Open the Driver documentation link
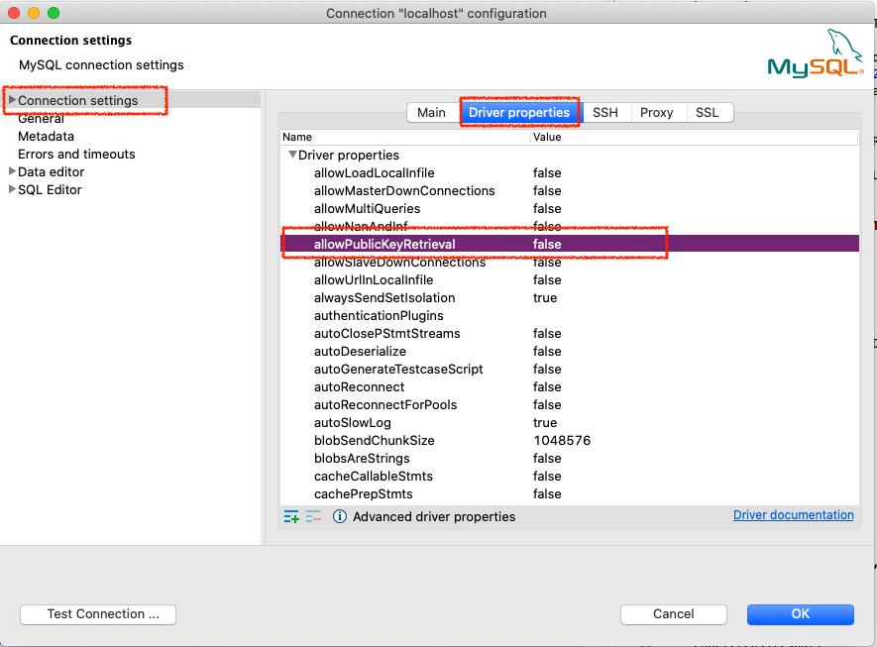The image size is (877, 647). (x=793, y=515)
